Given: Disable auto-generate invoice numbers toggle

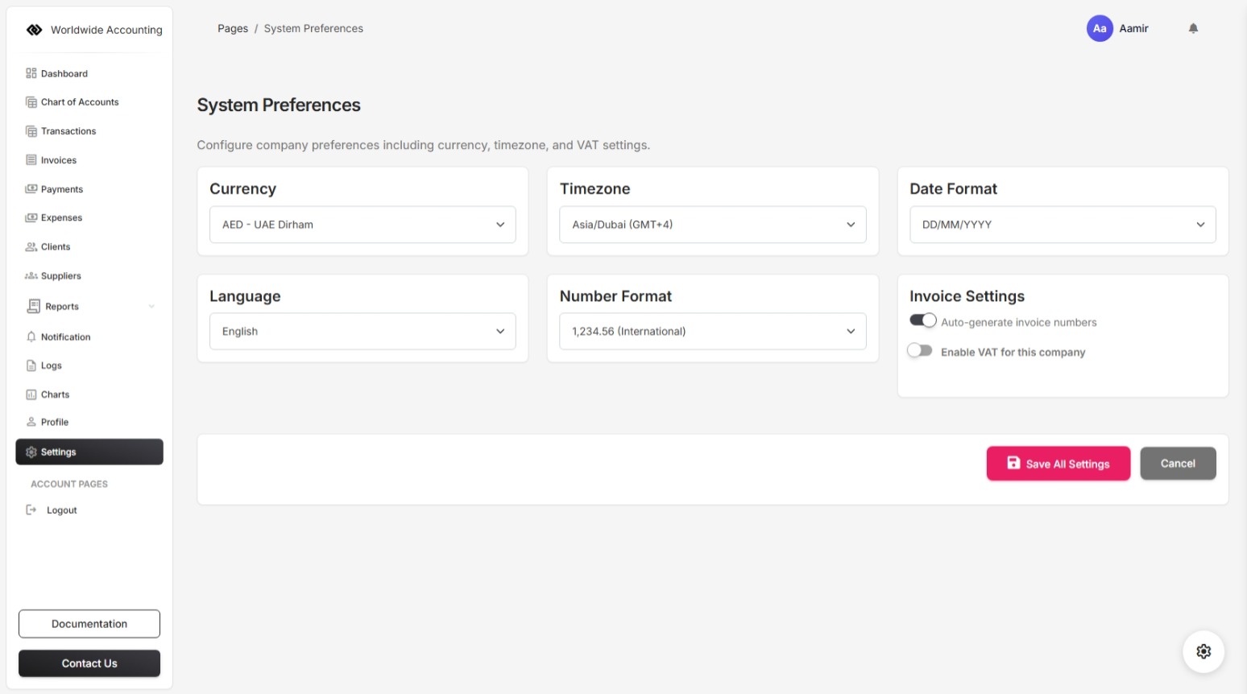Looking at the screenshot, I should click(922, 320).
